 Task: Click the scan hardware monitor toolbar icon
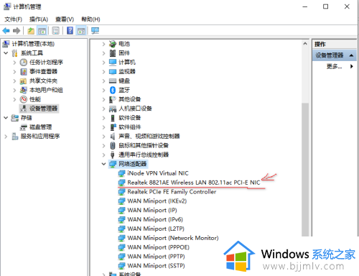tap(95, 31)
